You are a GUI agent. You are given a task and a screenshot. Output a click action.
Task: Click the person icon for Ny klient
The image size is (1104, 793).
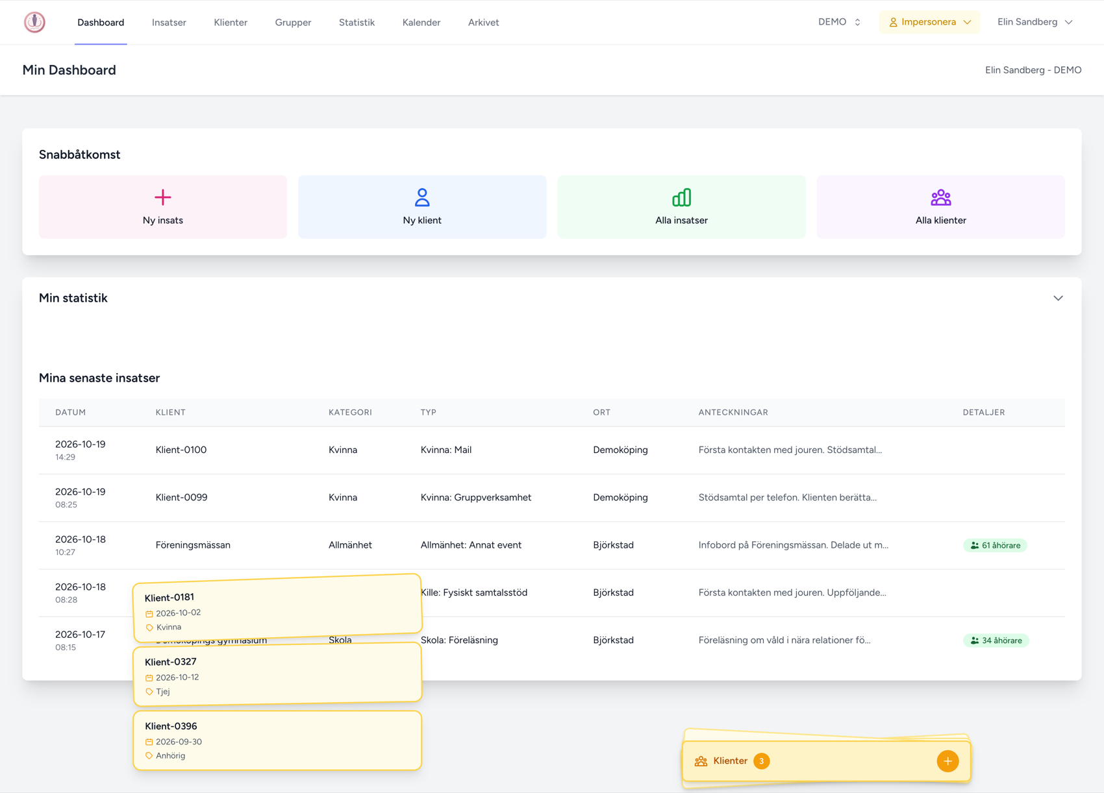coord(422,197)
